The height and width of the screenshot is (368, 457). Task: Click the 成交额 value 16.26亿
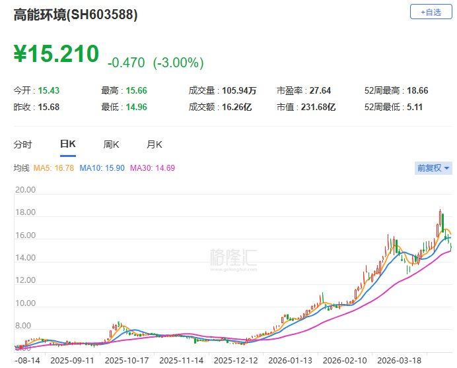(236, 107)
